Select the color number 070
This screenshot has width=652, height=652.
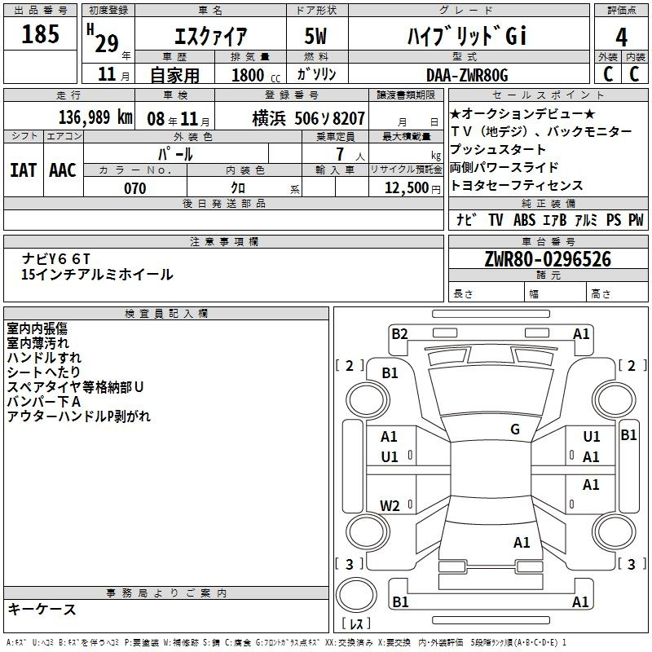[134, 188]
